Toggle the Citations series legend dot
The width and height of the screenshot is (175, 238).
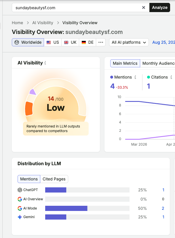pyautogui.click(x=149, y=77)
